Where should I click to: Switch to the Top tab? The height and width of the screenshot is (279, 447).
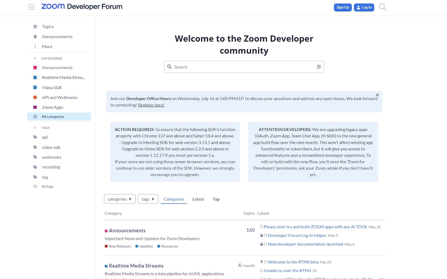click(x=216, y=199)
